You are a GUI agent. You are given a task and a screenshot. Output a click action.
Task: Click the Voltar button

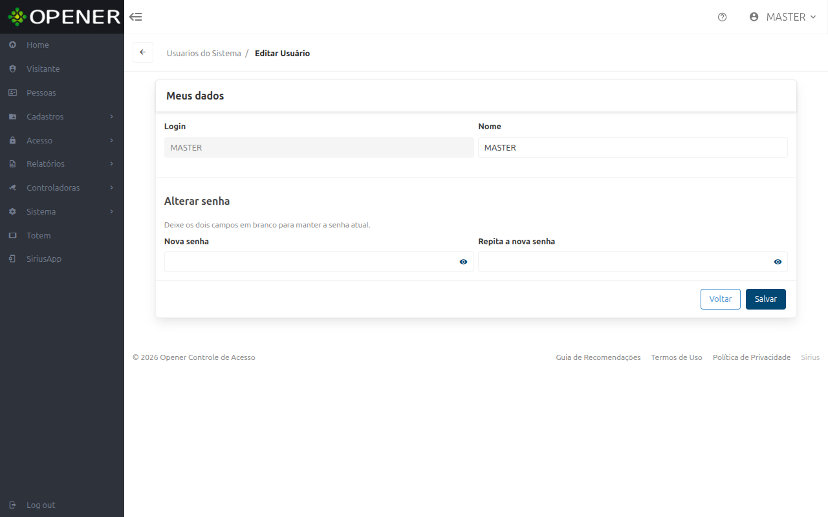click(x=721, y=299)
